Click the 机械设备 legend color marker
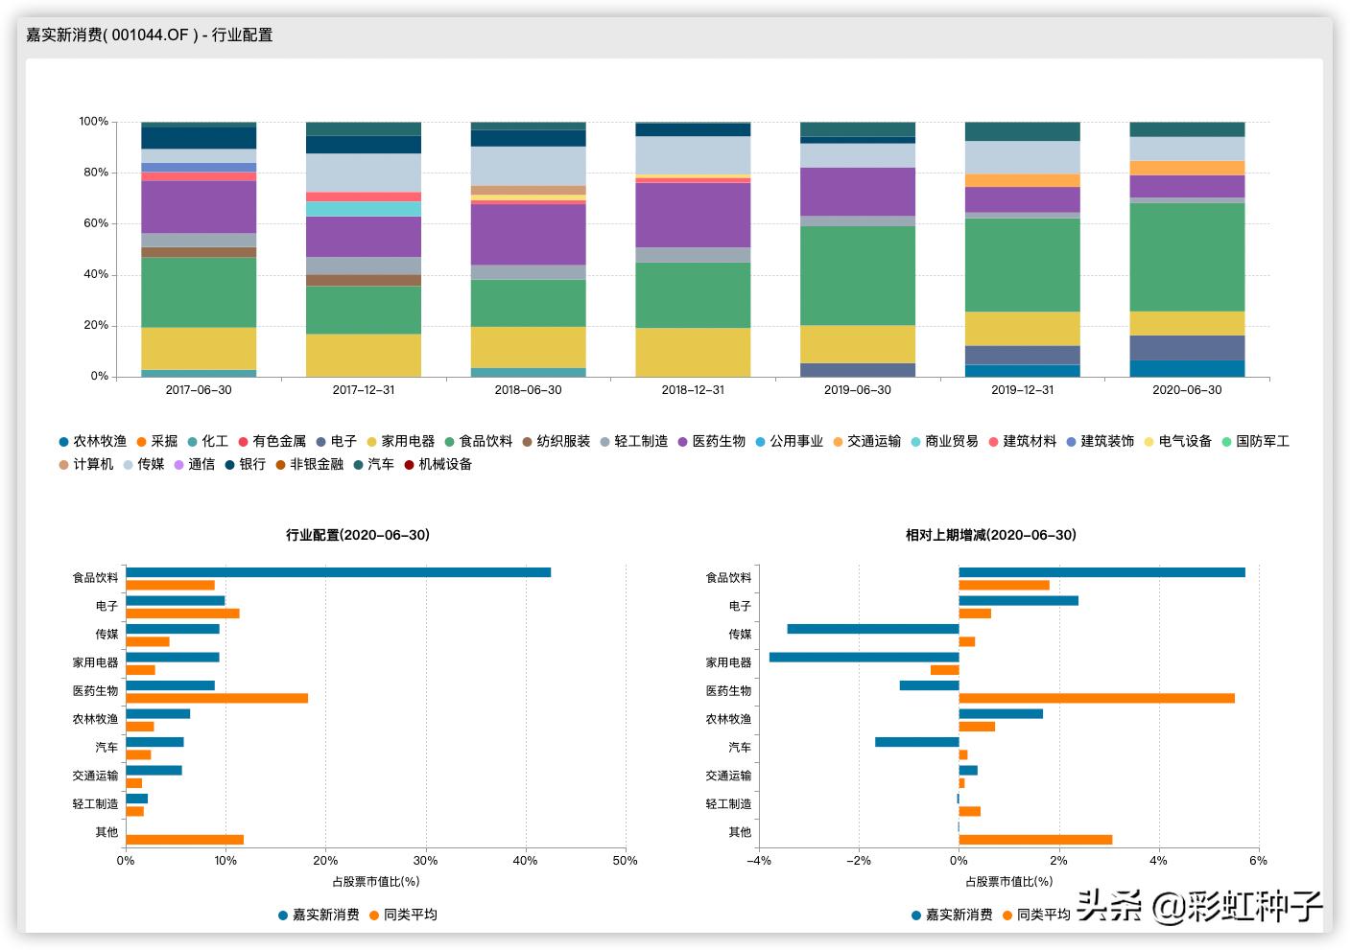This screenshot has width=1350, height=950. point(411,465)
